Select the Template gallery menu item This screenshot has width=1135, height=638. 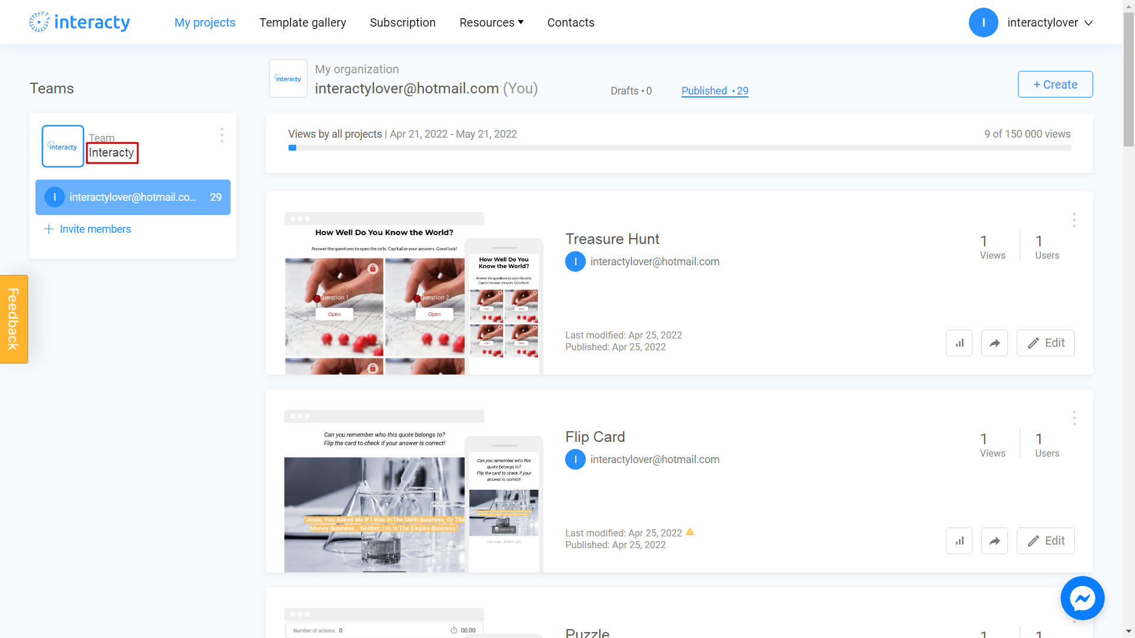point(303,22)
